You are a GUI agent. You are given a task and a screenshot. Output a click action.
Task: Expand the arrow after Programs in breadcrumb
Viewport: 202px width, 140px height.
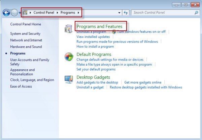click(78, 13)
